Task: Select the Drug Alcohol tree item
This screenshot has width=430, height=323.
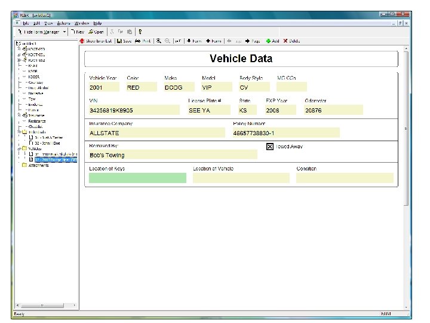Action: (x=38, y=88)
